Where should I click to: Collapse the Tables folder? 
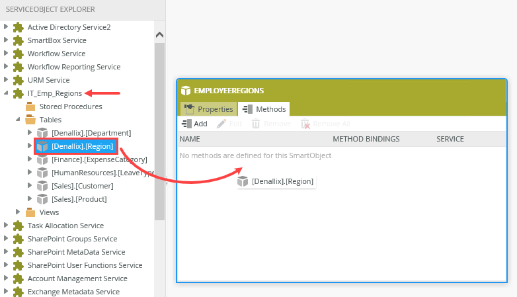click(18, 120)
